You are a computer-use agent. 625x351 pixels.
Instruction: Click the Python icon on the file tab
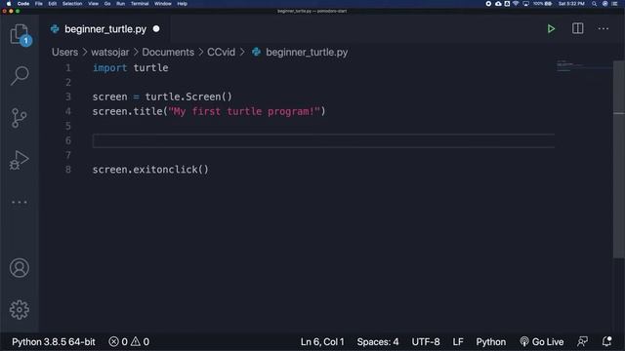pyautogui.click(x=55, y=29)
